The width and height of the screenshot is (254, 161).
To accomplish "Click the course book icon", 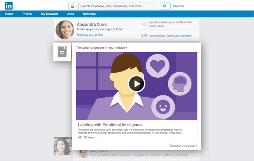I will pos(62,52).
